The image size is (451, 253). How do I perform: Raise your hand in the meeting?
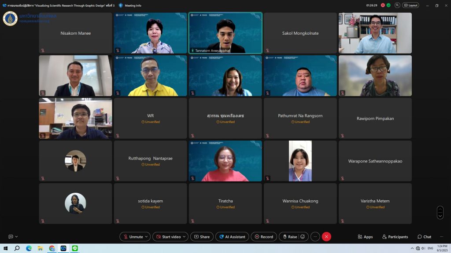pyautogui.click(x=289, y=237)
